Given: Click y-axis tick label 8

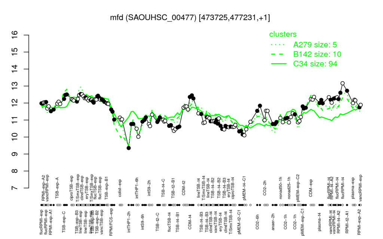Looking at the screenshot, I should click(15, 171).
